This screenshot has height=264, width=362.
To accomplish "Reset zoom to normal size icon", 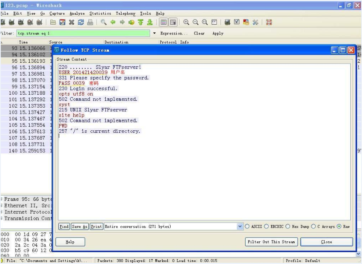I will (205, 22).
